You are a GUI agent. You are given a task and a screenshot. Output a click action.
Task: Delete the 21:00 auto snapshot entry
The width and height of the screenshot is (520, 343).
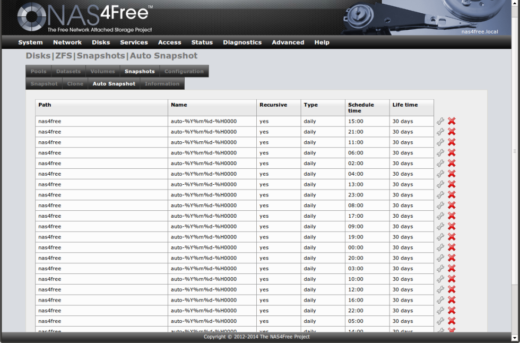click(451, 131)
